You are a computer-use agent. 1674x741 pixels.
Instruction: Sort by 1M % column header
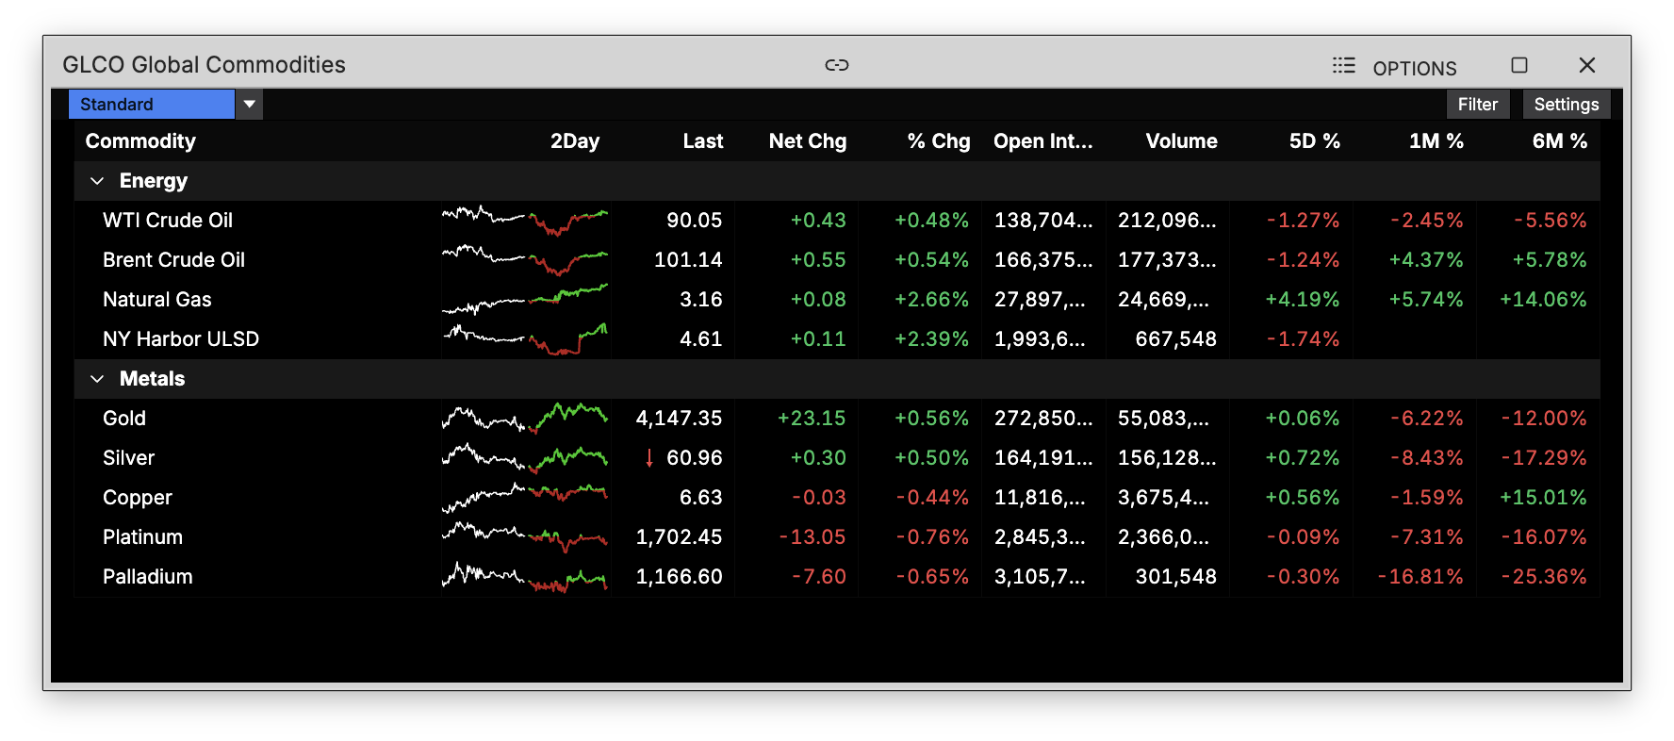tap(1436, 140)
